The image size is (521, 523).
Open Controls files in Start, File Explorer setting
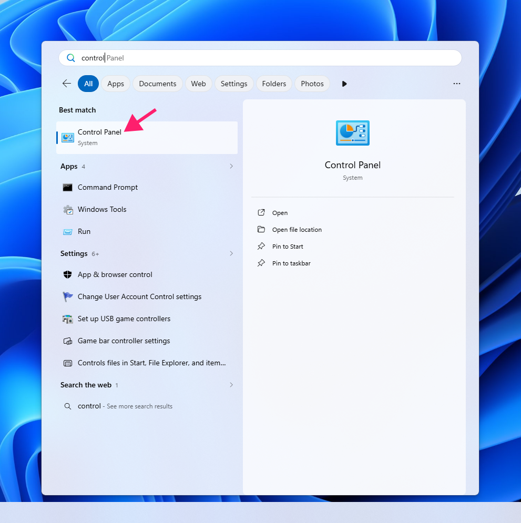pos(147,363)
